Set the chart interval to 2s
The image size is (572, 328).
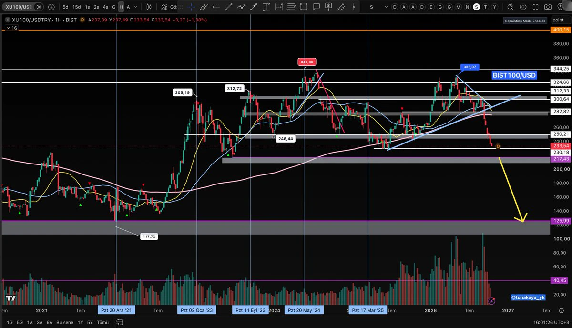[x=97, y=7]
